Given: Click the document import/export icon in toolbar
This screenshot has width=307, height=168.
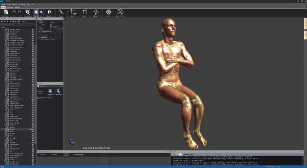Looking at the screenshot, I should [6, 12].
